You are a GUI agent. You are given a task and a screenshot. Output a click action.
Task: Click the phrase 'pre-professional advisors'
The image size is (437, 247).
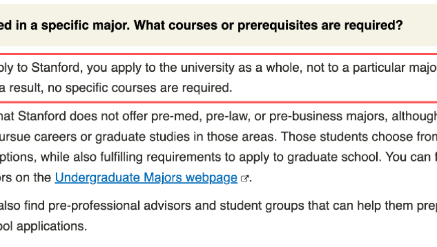click(x=132, y=206)
